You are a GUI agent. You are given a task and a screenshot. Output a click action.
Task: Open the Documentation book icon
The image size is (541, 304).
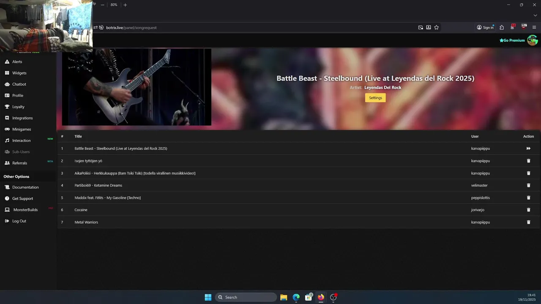tap(7, 187)
